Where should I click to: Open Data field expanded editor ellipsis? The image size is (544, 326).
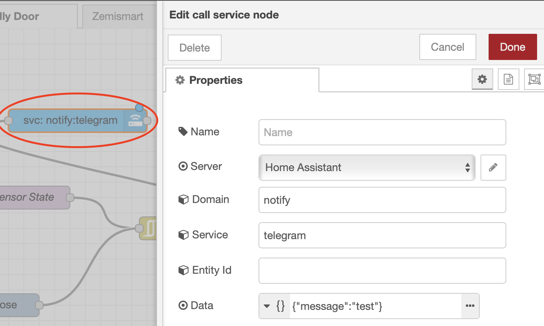tap(470, 306)
